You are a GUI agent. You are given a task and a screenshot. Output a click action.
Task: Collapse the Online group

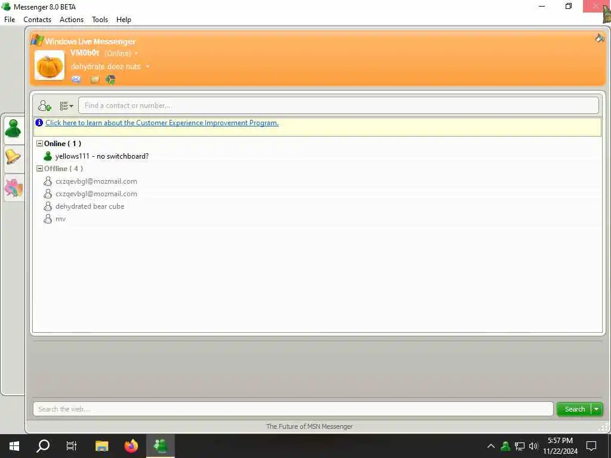coord(39,143)
